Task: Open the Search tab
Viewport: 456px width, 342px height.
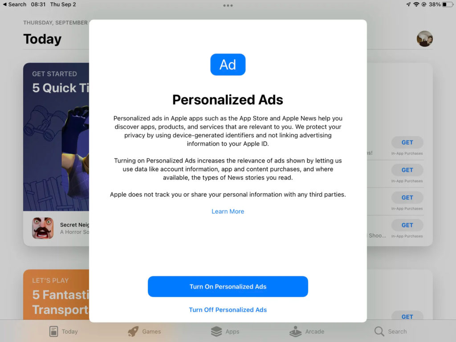Action: pyautogui.click(x=391, y=331)
